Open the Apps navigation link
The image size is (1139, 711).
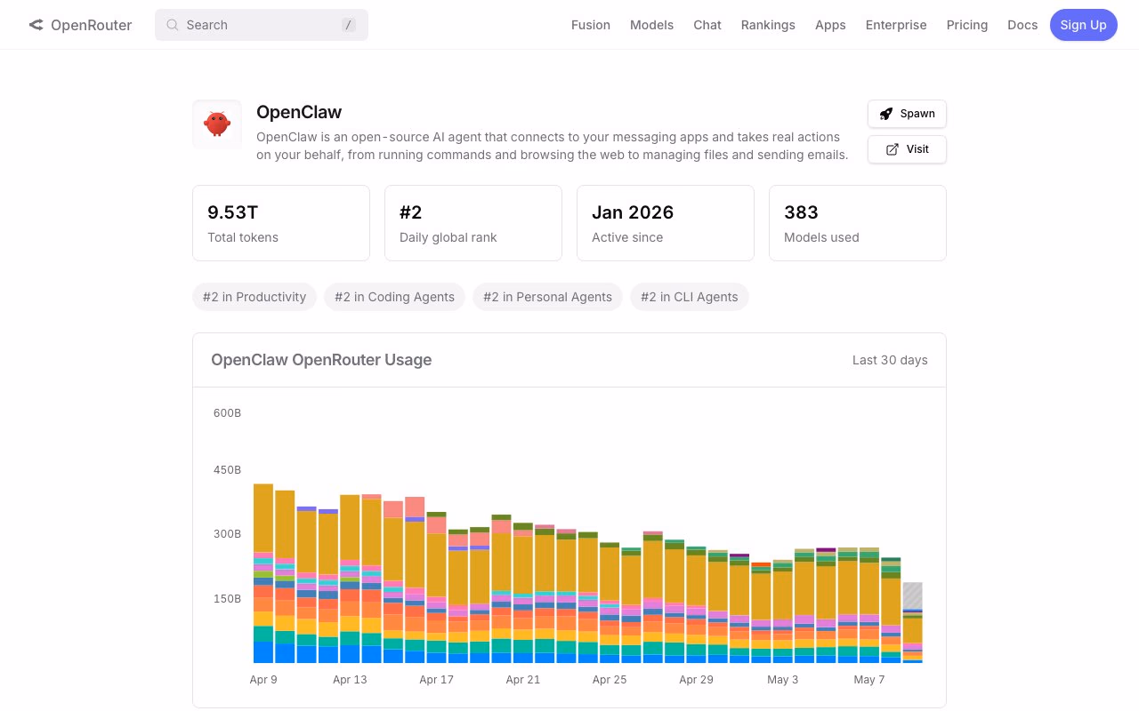click(x=830, y=25)
